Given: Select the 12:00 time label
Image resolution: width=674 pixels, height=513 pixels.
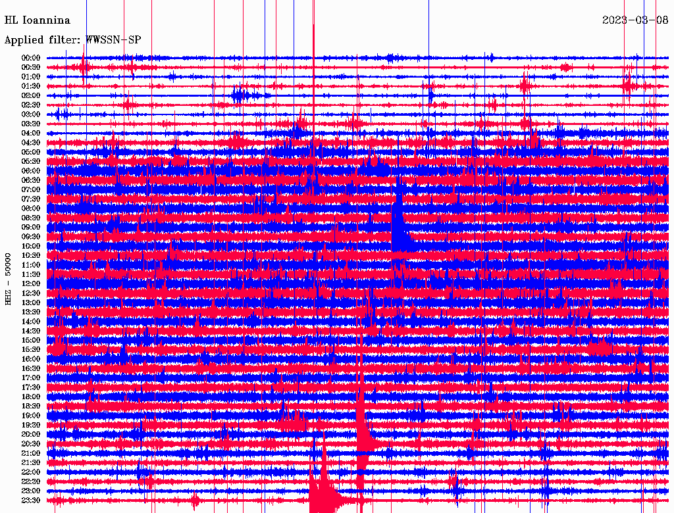Looking at the screenshot, I should tap(31, 283).
